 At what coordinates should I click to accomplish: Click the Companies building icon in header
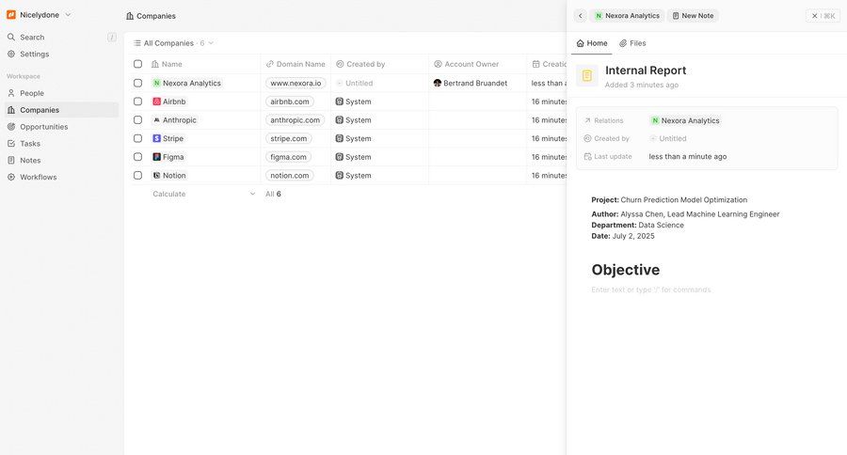click(130, 16)
